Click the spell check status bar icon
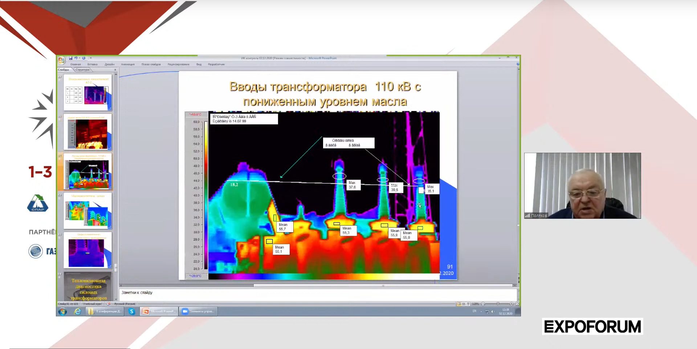697x349 pixels. (x=108, y=304)
